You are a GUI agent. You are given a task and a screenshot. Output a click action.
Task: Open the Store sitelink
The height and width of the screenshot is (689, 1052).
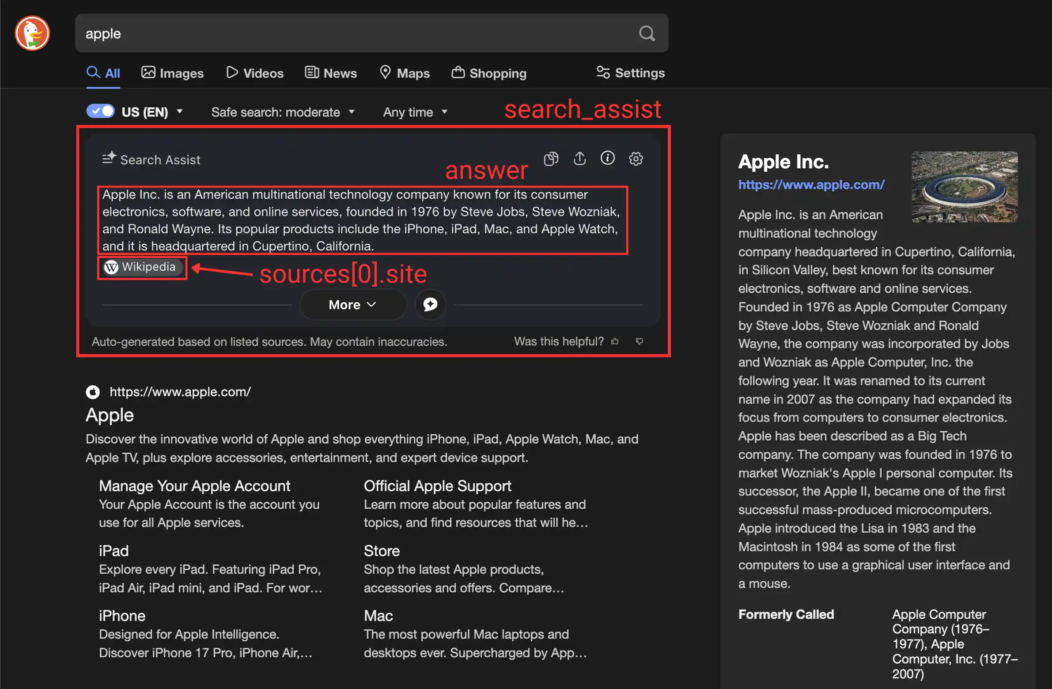tap(382, 551)
